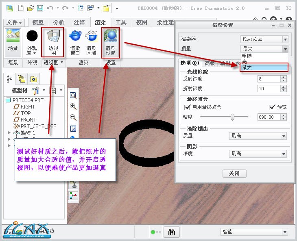Open the 智能 selection filter dropdown
The width and height of the screenshot is (297, 241).
click(254, 232)
